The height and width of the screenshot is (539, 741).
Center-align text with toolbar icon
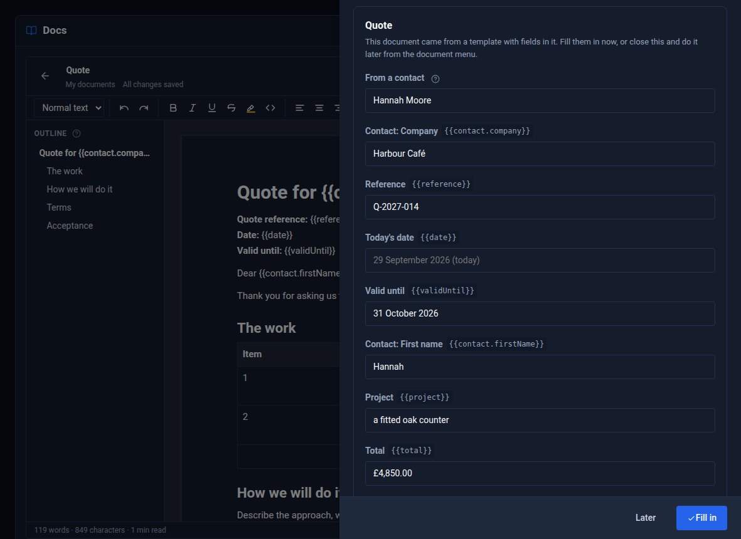tap(319, 108)
